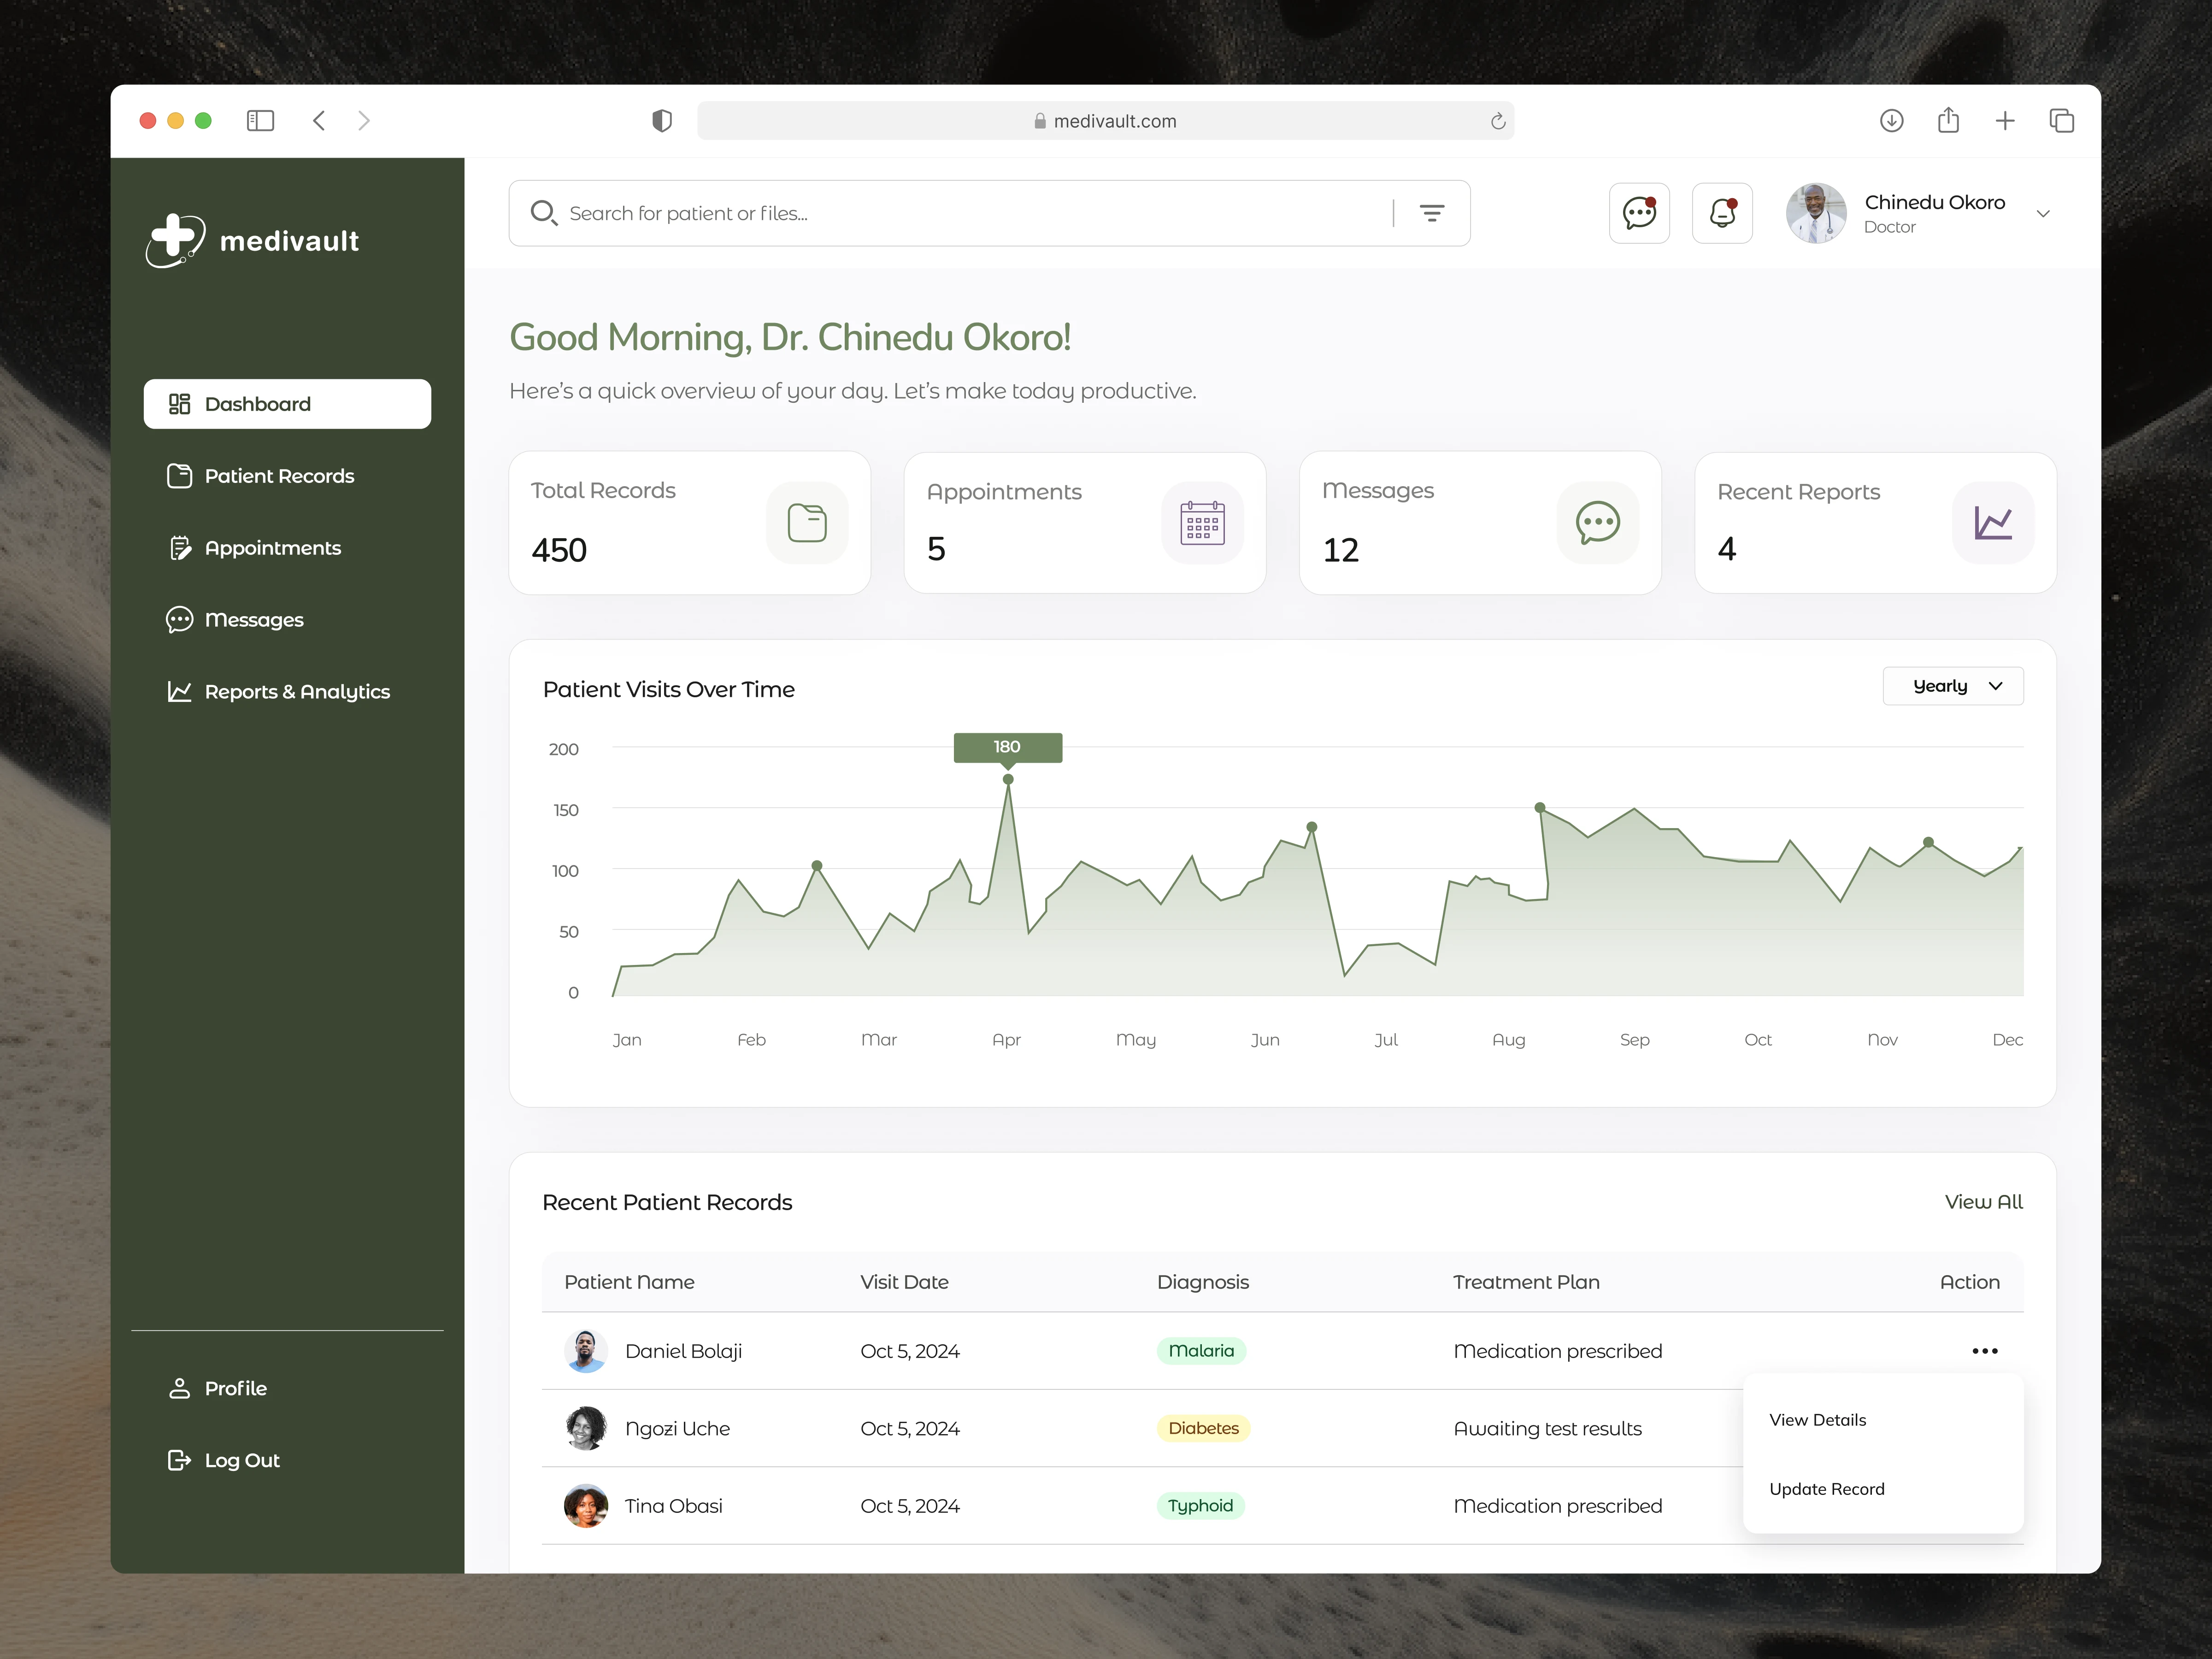This screenshot has width=2212, height=1659.
Task: Click the search filter icon
Action: (1431, 213)
